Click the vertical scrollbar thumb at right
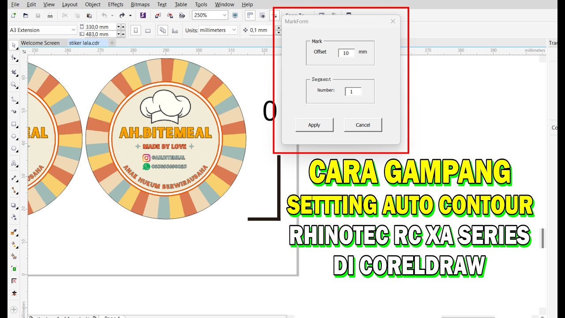This screenshot has height=318, width=565. [543, 238]
